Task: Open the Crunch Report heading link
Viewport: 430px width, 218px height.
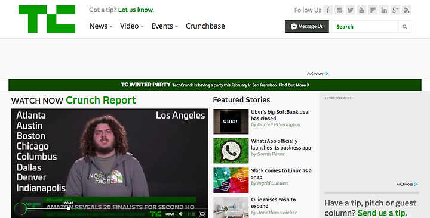Action: coord(101,100)
